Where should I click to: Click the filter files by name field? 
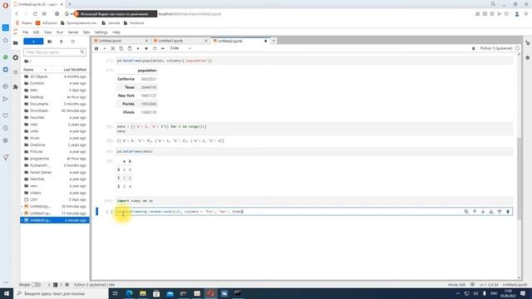[54, 52]
